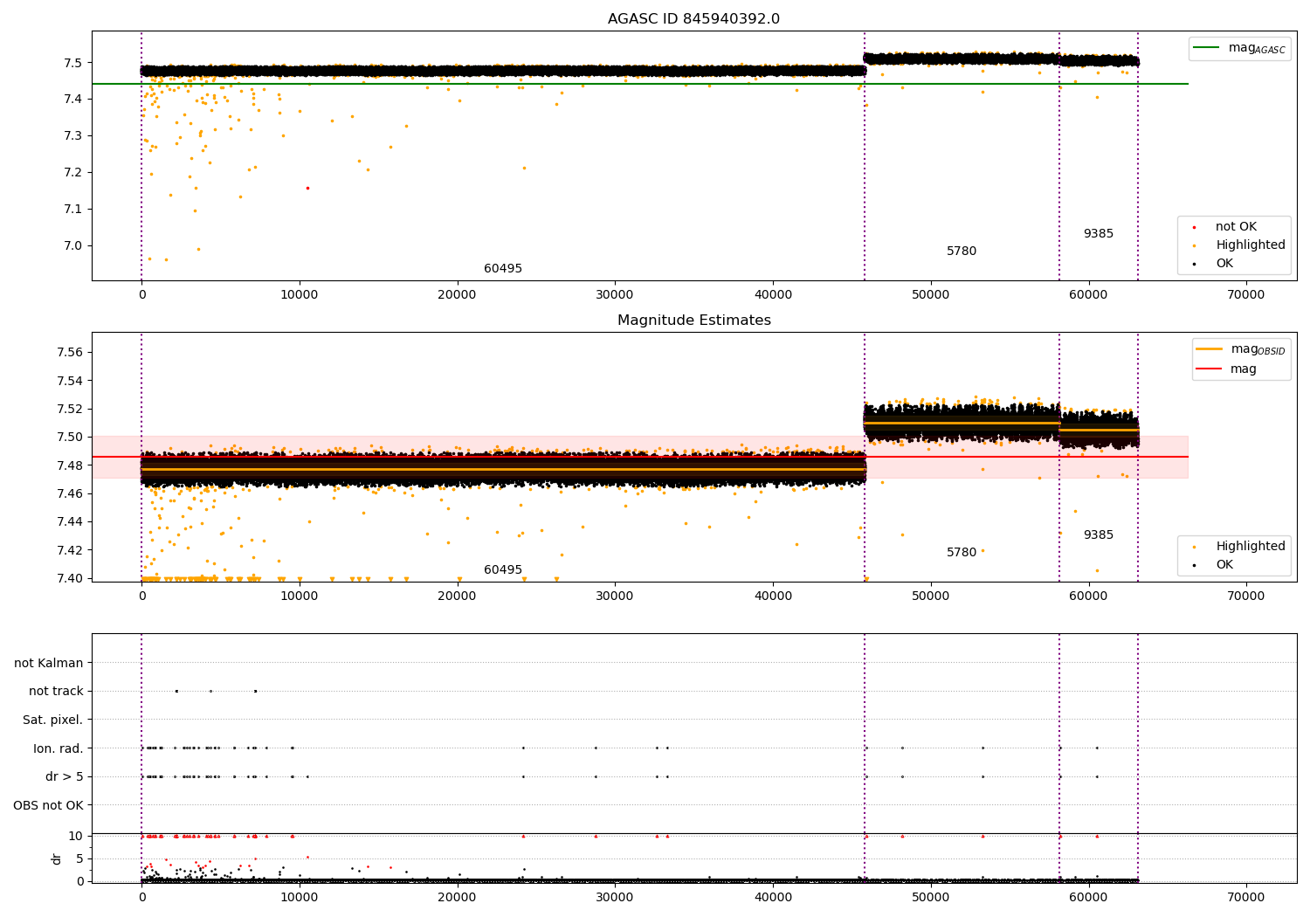Click '20000' x-tick under the top plot
This screenshot has width=1310, height=917.
pyautogui.click(x=457, y=295)
